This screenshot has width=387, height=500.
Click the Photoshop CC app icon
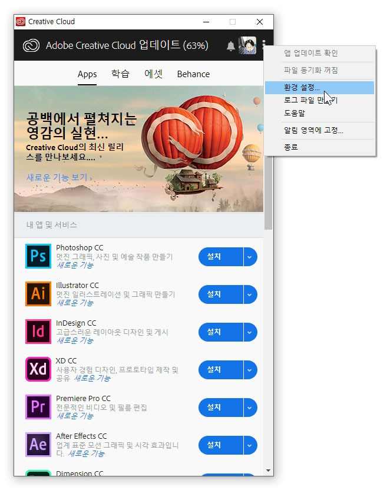[38, 256]
